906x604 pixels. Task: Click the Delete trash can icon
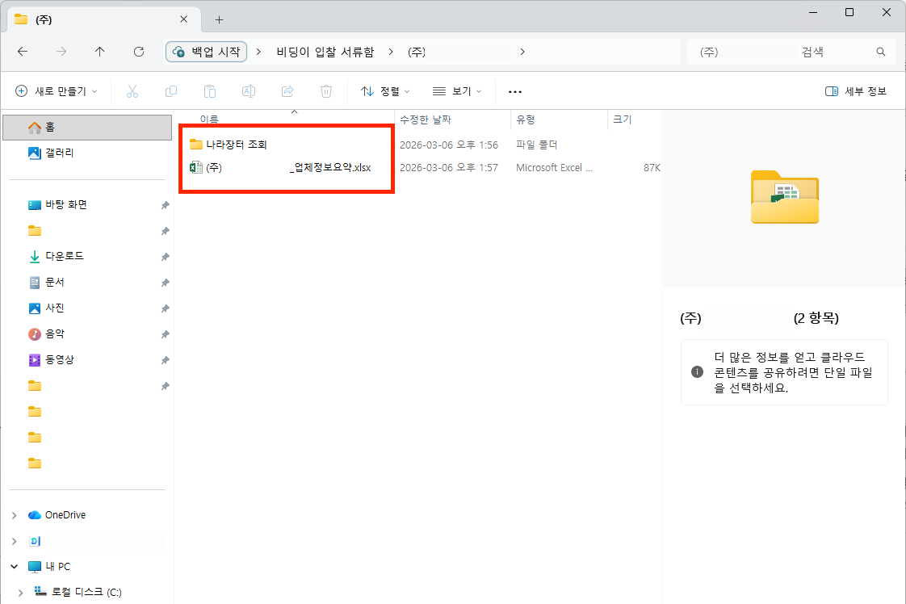326,91
